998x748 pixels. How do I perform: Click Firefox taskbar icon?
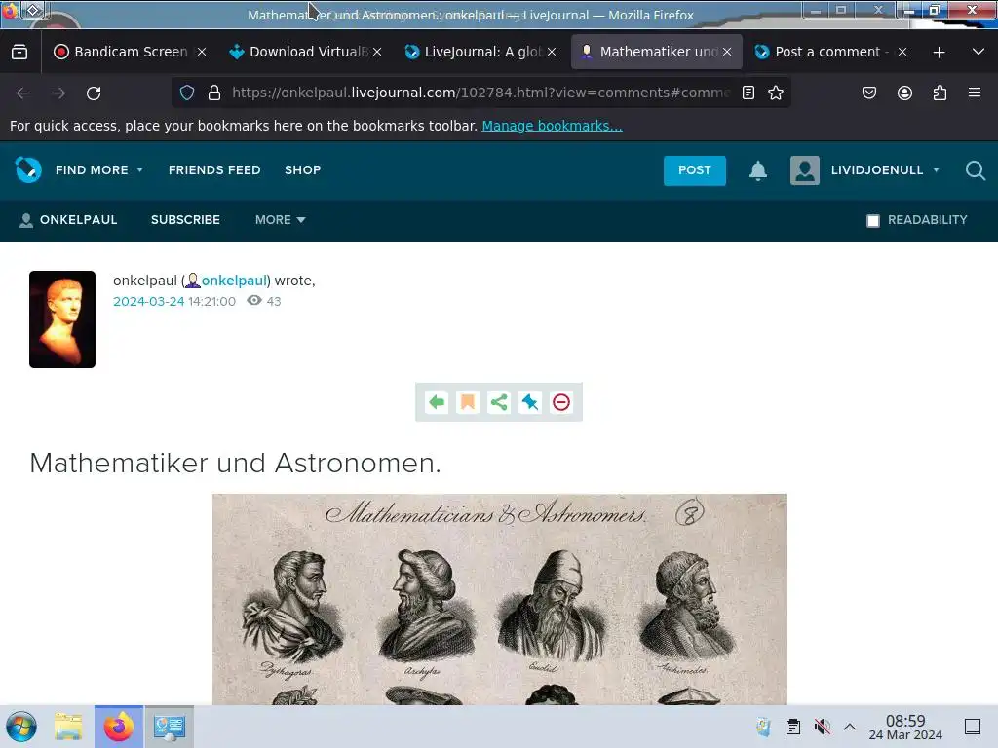tap(119, 727)
